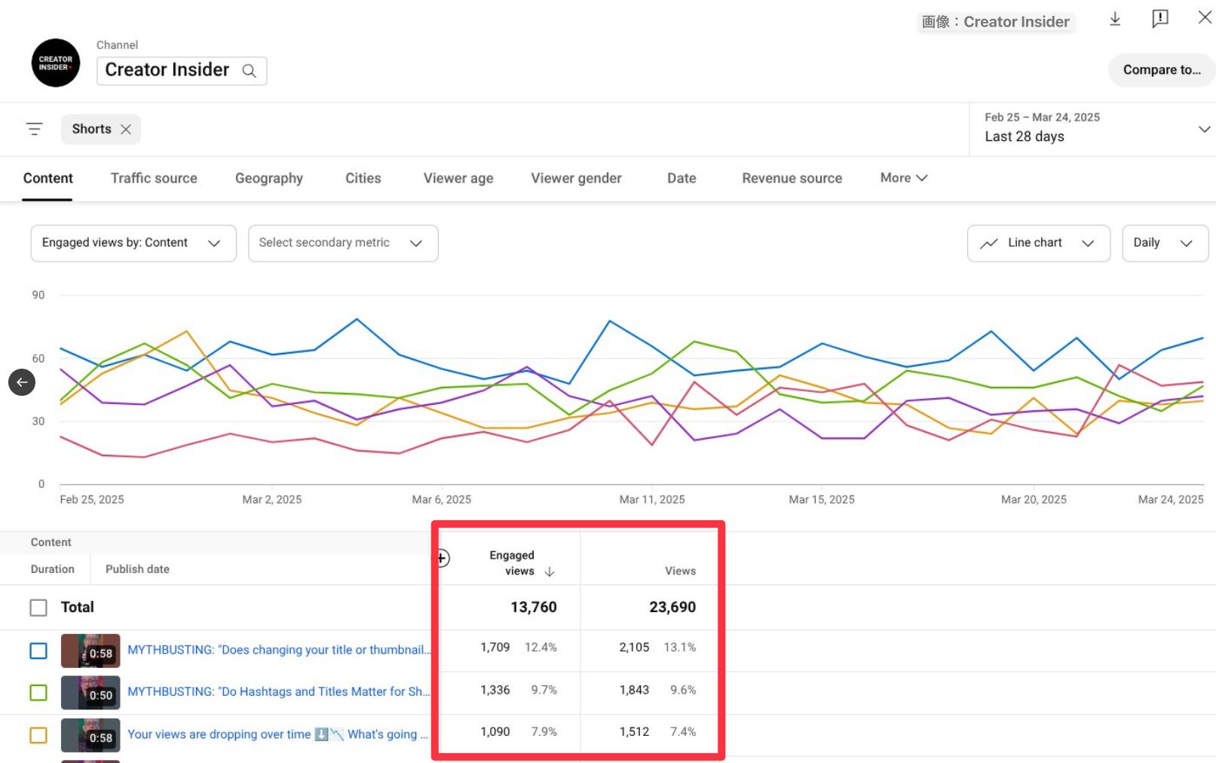Click the 1,336 engaged views cell

point(495,691)
